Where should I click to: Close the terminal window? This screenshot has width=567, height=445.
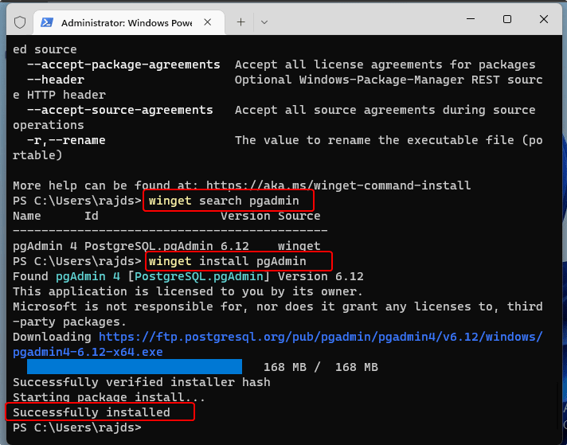click(543, 19)
